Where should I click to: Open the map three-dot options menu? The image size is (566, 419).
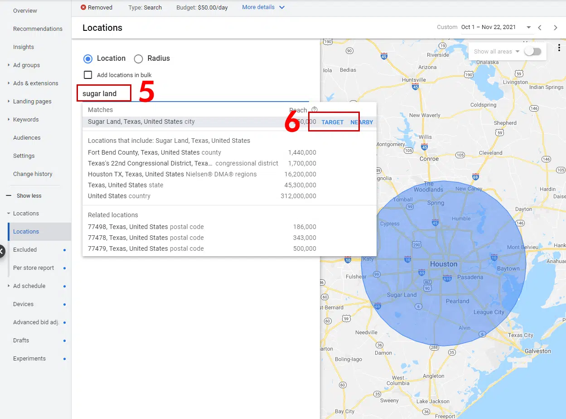click(559, 48)
